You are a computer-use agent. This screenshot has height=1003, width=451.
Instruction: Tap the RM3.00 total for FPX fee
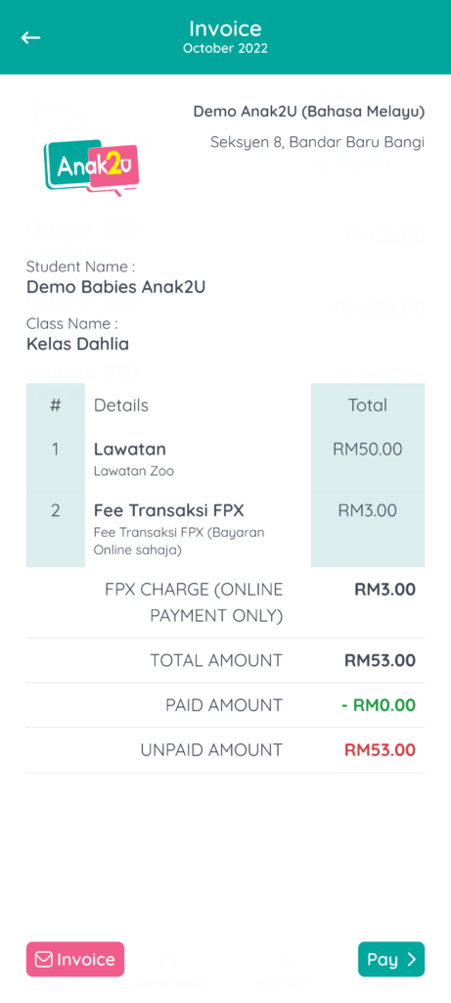(368, 510)
